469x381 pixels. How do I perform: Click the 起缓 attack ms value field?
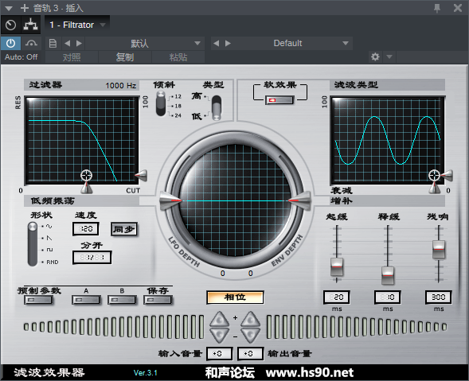click(x=337, y=297)
